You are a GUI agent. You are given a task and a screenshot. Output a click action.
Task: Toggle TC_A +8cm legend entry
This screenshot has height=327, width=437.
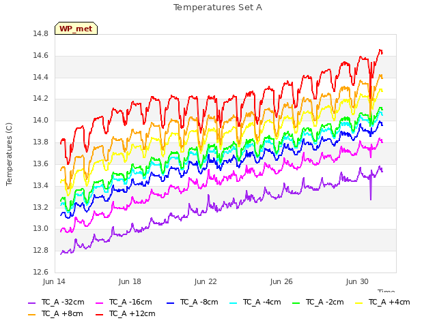55,314
